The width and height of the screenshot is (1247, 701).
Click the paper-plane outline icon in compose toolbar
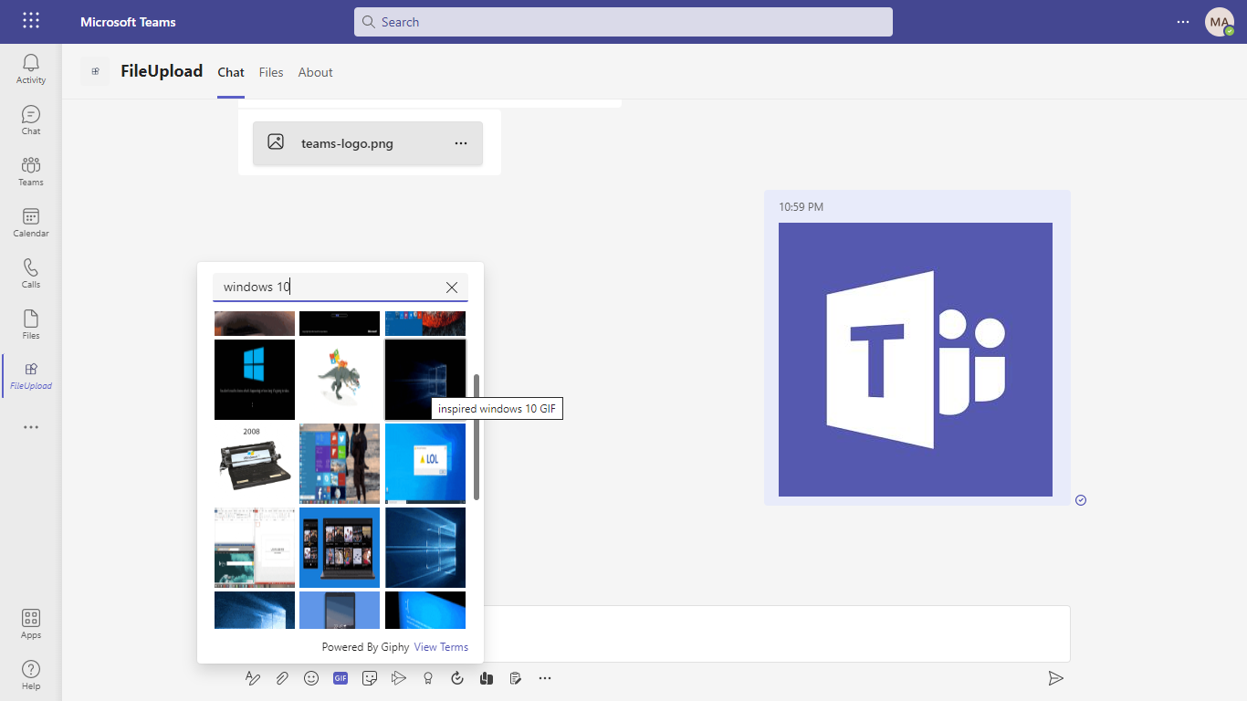tap(399, 678)
